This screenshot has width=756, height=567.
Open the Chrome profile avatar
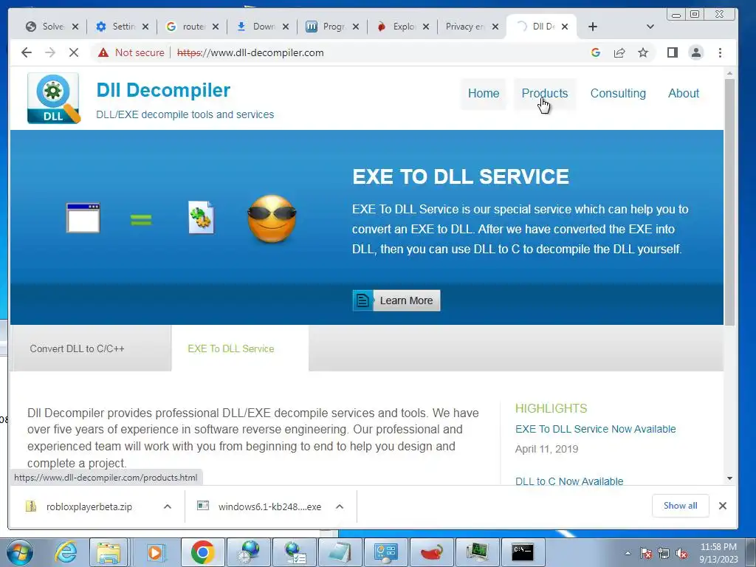[x=696, y=52]
